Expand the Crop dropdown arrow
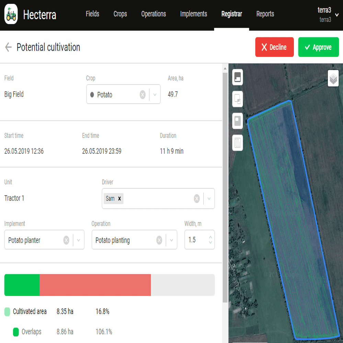 (x=155, y=95)
